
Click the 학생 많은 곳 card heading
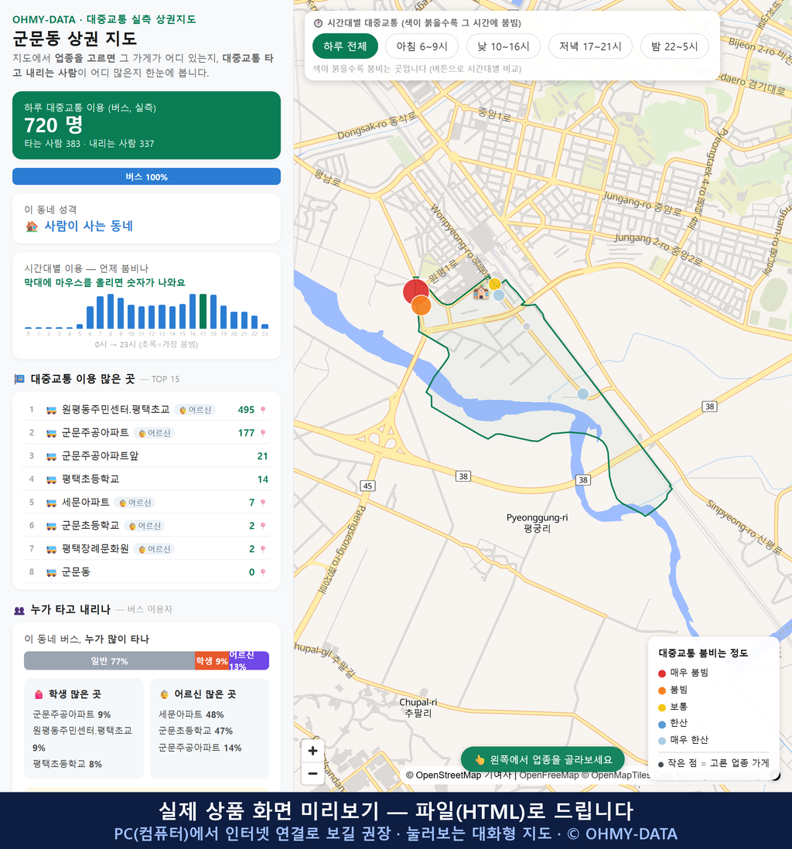coord(68,694)
